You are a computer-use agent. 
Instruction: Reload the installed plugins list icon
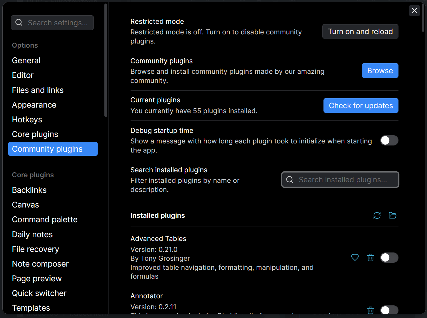click(x=377, y=215)
